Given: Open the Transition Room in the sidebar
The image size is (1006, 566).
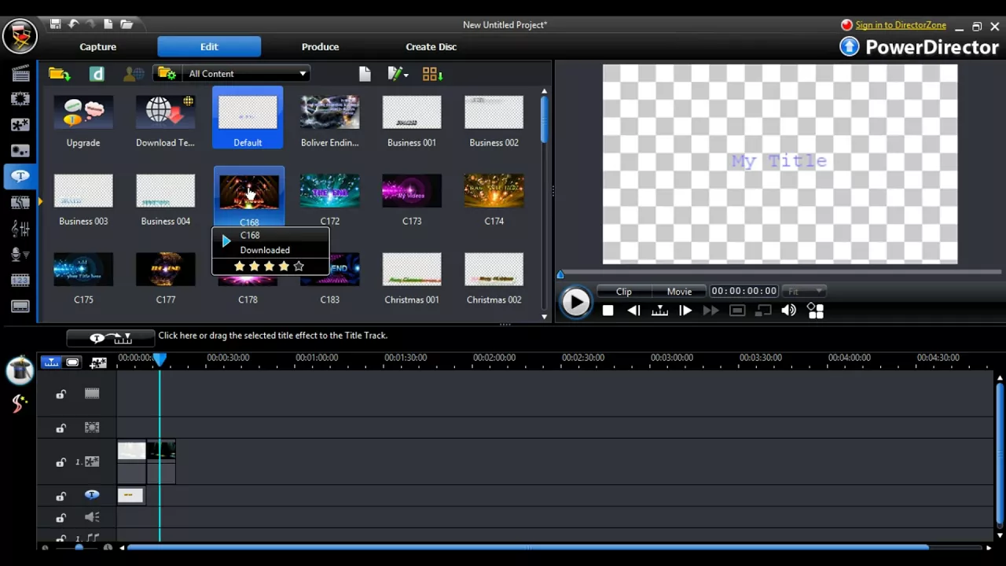Looking at the screenshot, I should pyautogui.click(x=20, y=202).
